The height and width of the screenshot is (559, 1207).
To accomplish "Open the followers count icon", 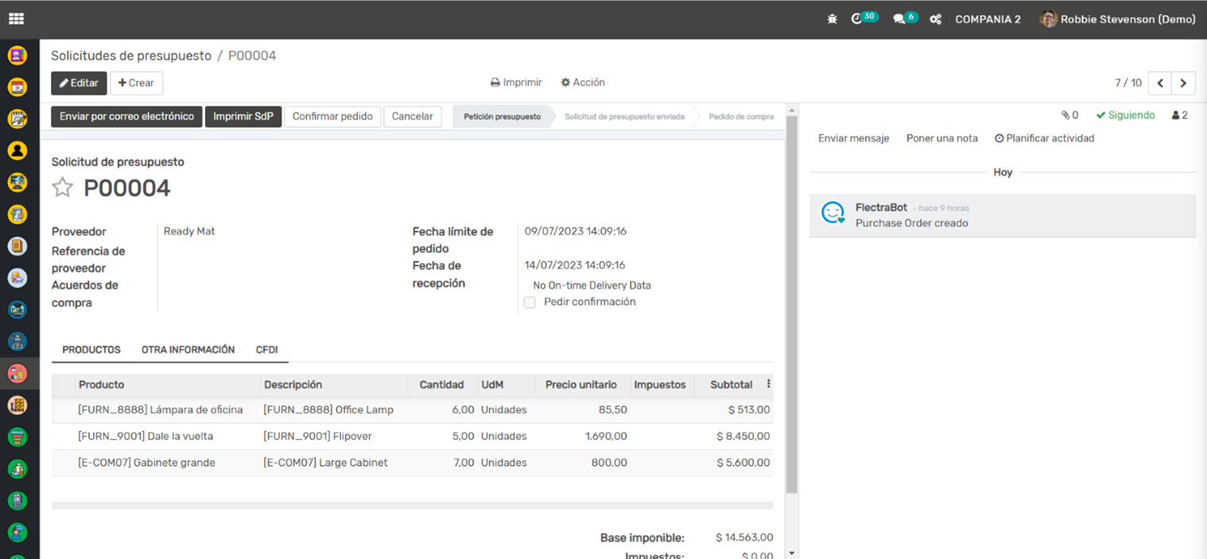I will (x=1179, y=115).
